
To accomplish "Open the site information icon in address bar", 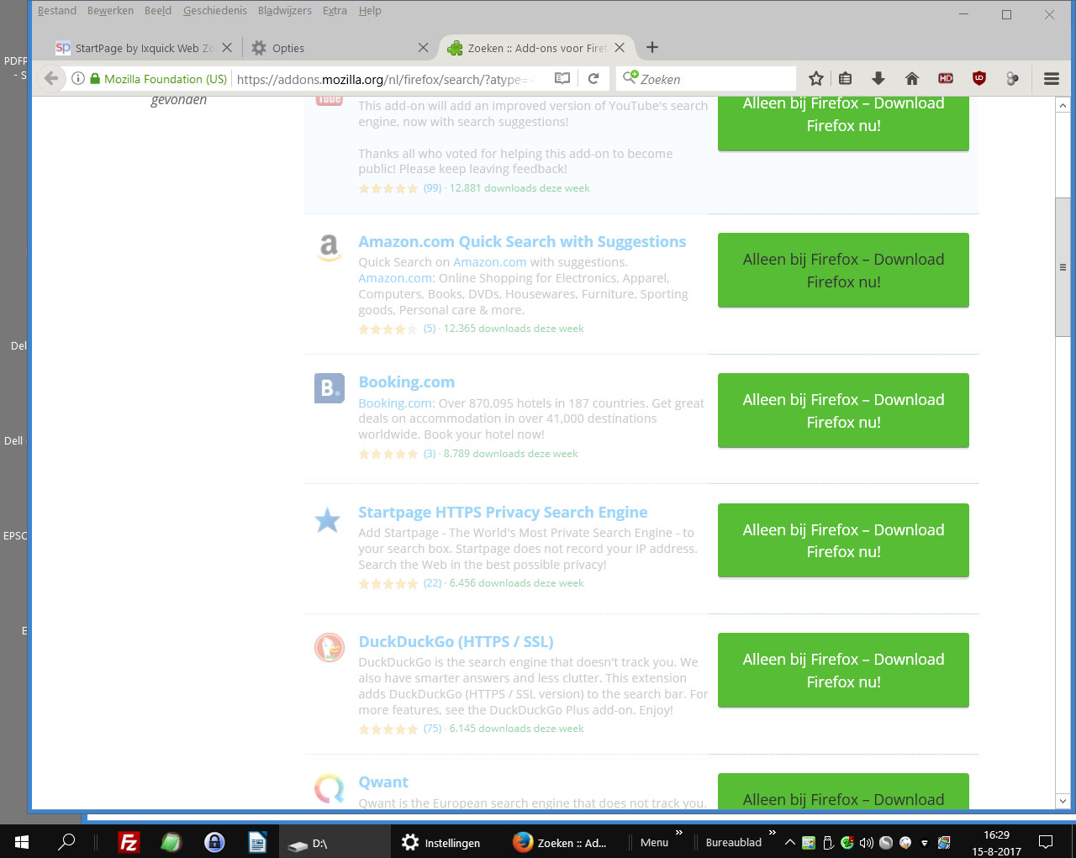I will pos(77,78).
